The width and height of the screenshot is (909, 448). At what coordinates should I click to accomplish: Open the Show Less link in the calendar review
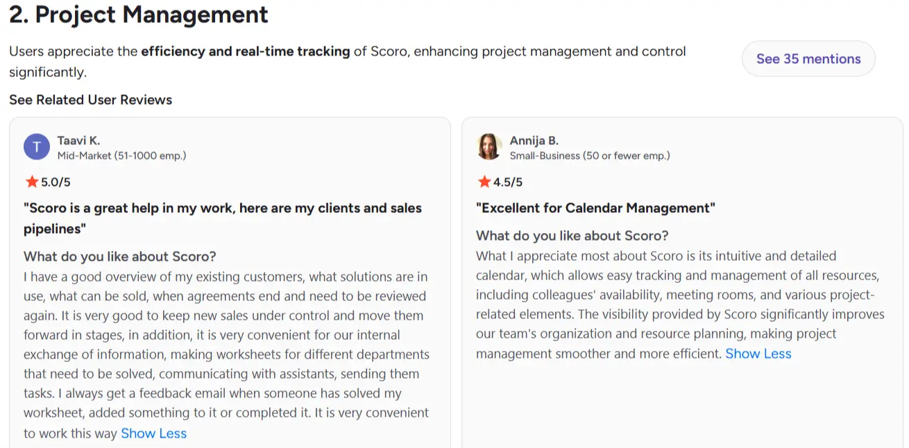(x=758, y=354)
